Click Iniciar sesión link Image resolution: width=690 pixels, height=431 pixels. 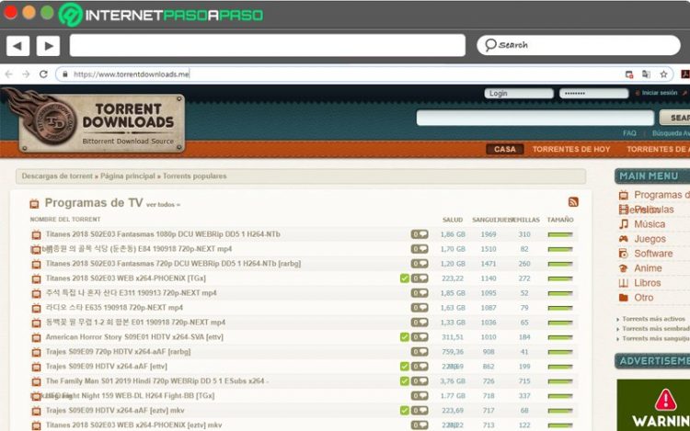(x=660, y=93)
